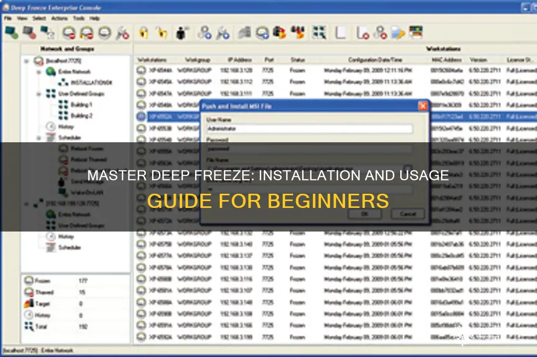
Task: Click the green computer toolbar icon
Action: pos(12,33)
